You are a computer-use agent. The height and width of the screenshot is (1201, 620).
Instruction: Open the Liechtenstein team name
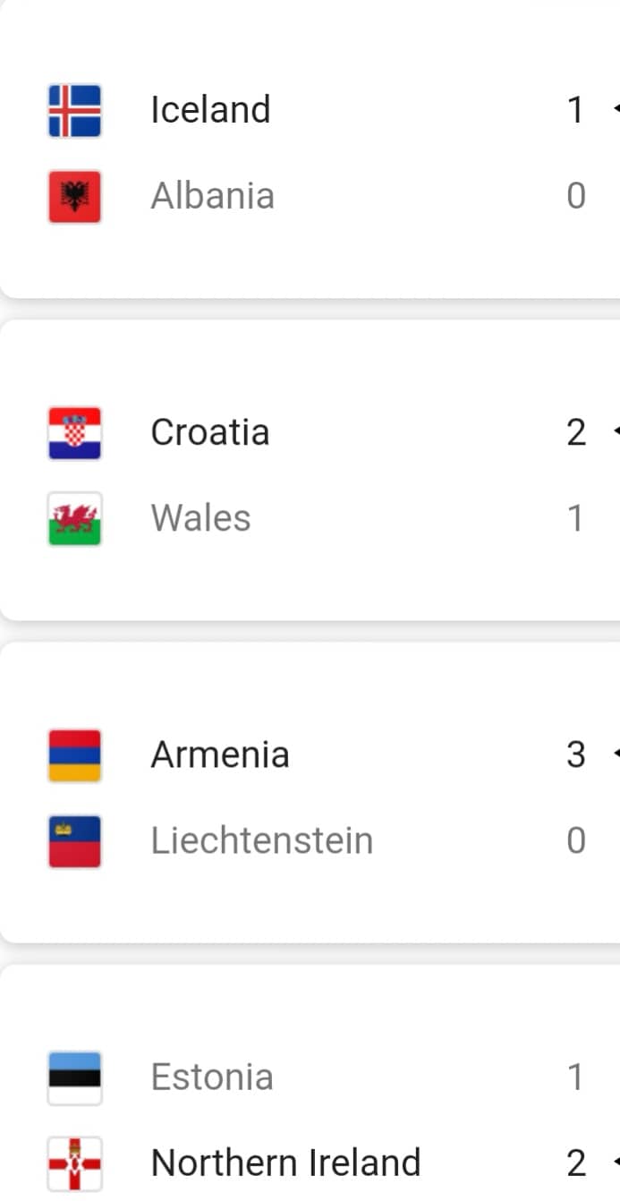[261, 840]
